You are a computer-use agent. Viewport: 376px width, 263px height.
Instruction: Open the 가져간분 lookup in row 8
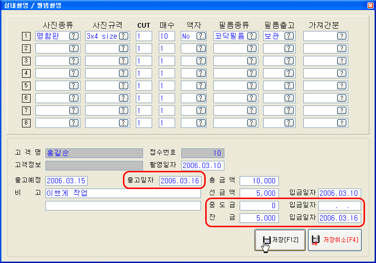pyautogui.click(x=342, y=123)
